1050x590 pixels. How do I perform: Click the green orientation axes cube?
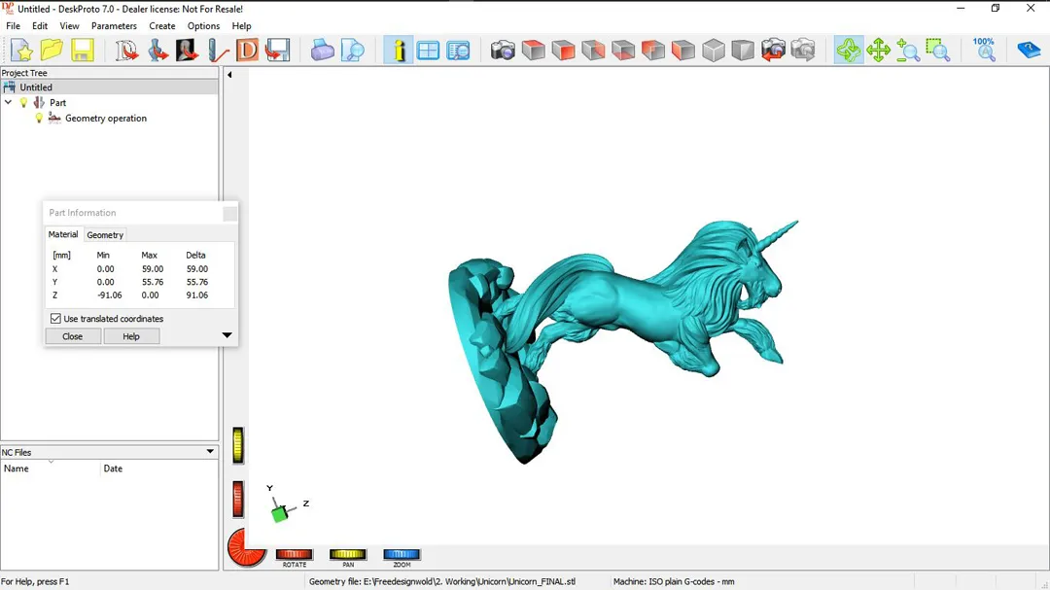click(x=280, y=513)
